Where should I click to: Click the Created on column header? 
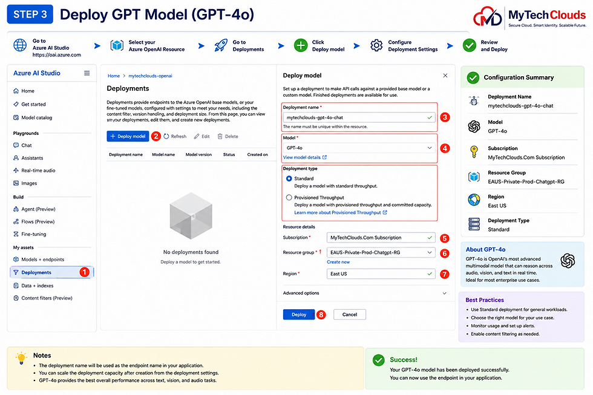258,155
